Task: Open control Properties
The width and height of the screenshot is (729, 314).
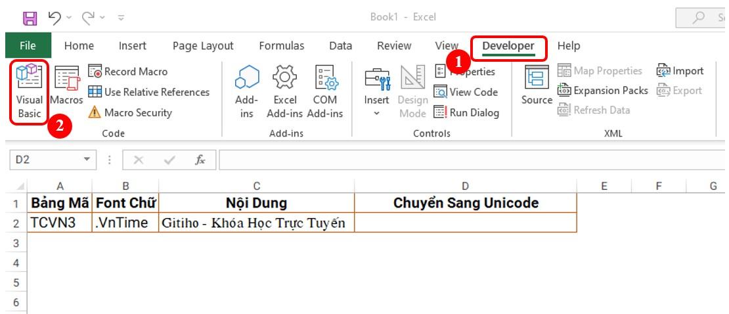Action: [x=465, y=72]
